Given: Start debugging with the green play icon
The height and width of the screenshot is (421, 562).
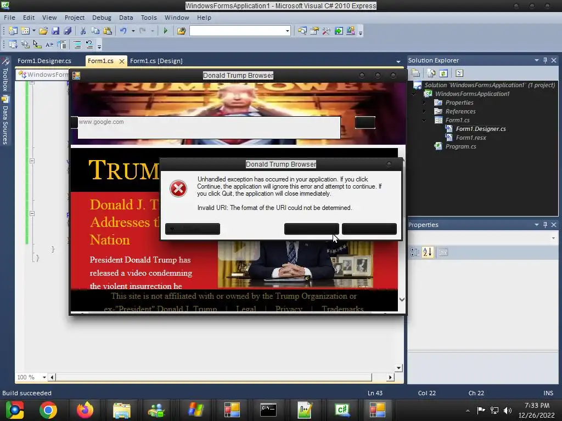Looking at the screenshot, I should pos(166,31).
